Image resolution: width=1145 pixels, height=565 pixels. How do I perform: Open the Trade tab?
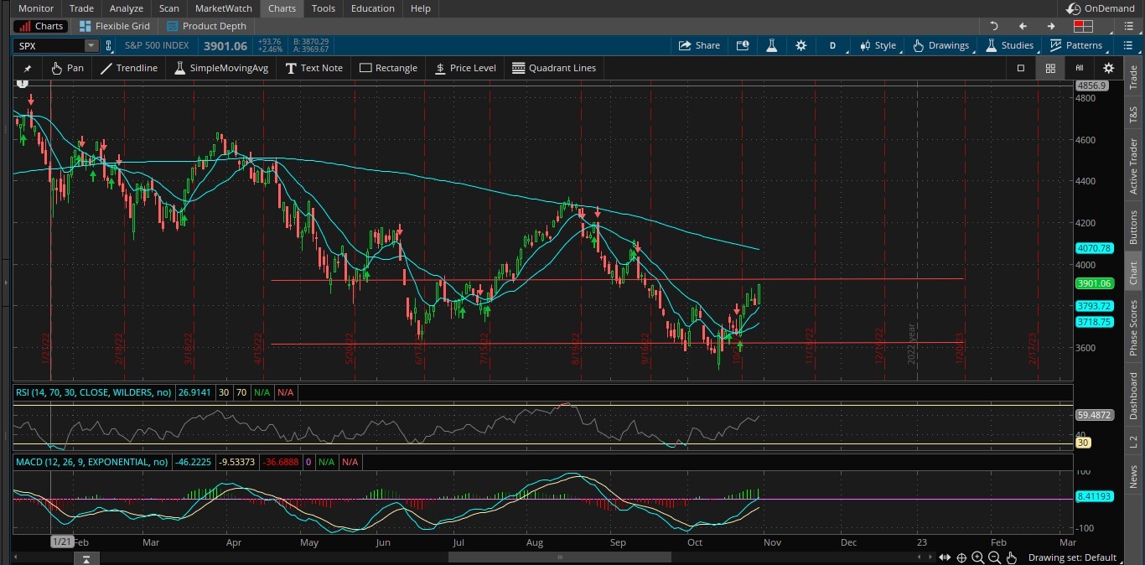coord(81,8)
